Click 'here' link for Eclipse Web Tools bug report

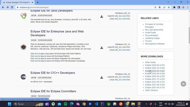click(x=36, y=53)
